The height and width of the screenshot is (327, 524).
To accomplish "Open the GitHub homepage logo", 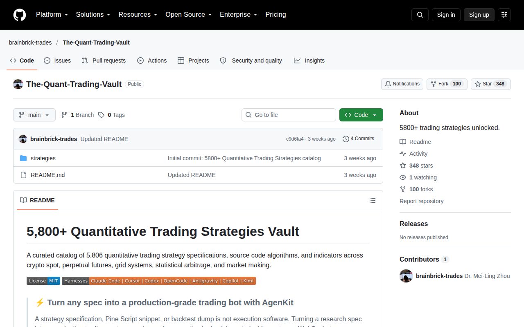I will coord(20,15).
